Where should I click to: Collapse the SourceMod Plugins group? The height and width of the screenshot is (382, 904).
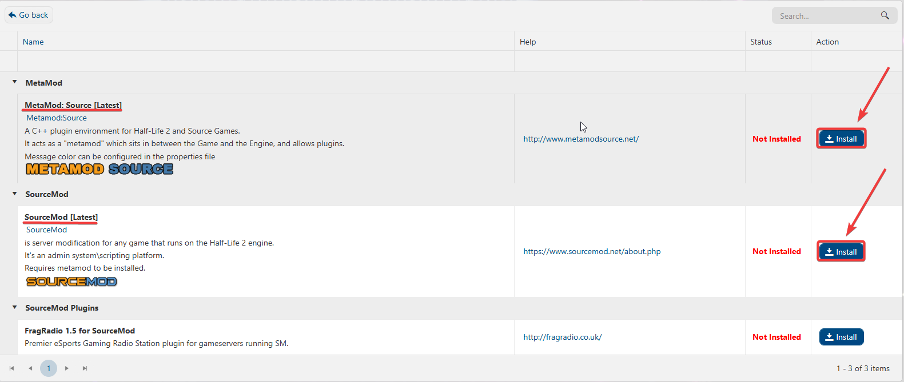pos(14,307)
